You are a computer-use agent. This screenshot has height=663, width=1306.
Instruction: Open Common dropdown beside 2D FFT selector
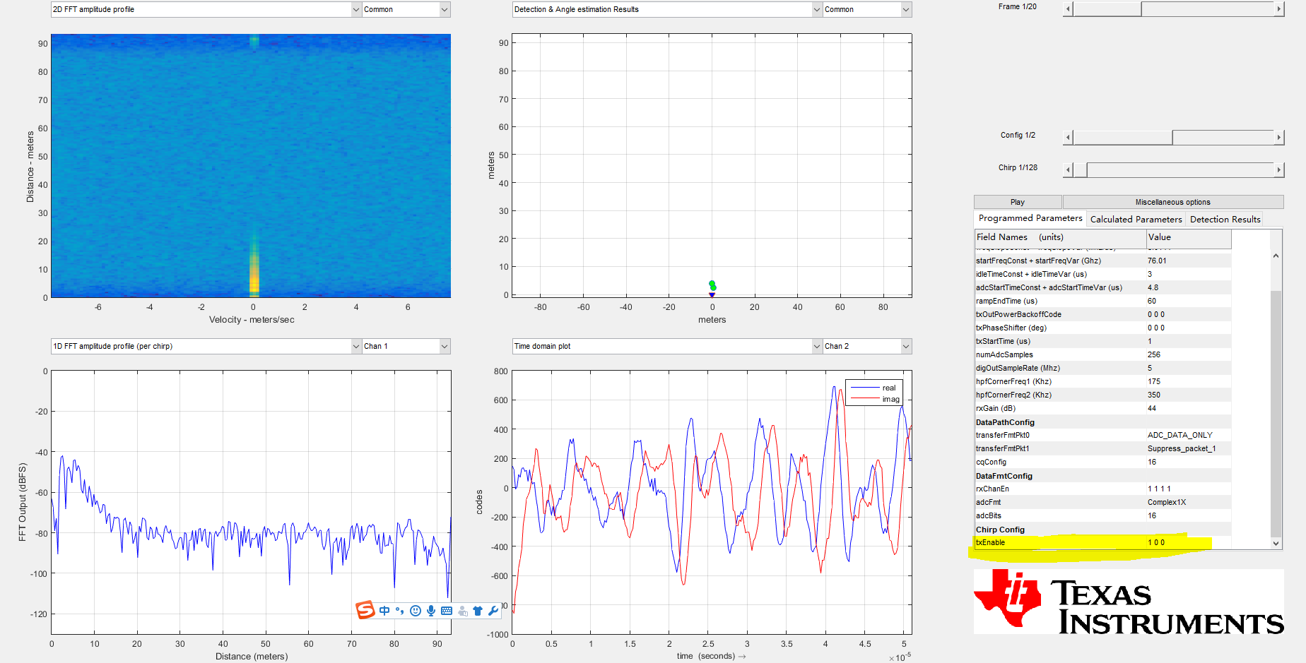click(x=406, y=9)
